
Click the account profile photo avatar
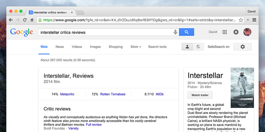[247, 32]
